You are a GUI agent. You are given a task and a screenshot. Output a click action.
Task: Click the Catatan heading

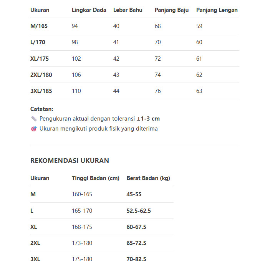click(42, 109)
